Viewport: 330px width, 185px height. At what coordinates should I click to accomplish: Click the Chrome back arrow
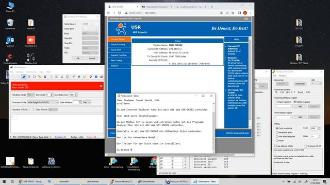coord(109,13)
